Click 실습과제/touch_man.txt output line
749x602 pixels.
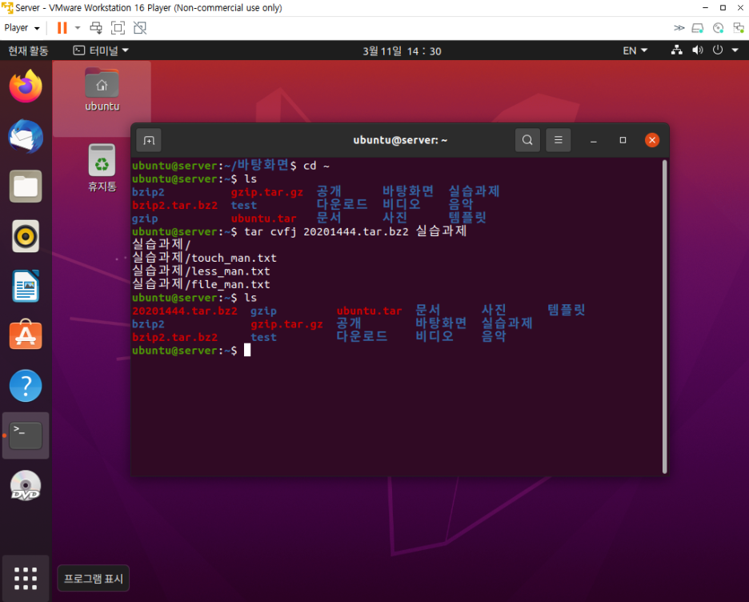(204, 258)
